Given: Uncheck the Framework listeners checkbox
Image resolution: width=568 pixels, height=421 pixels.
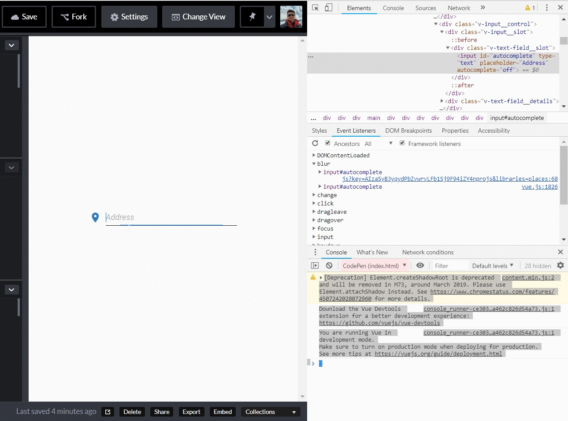Looking at the screenshot, I should pyautogui.click(x=402, y=143).
